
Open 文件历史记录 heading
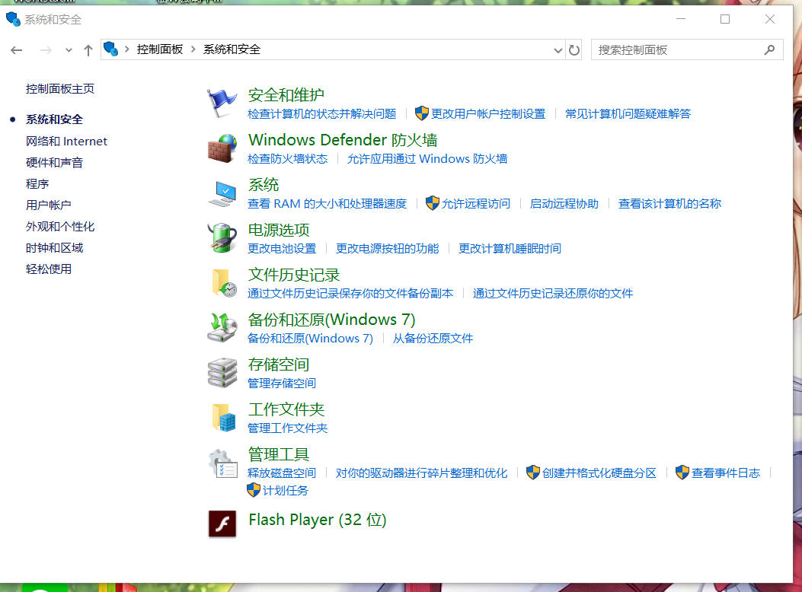(x=293, y=275)
